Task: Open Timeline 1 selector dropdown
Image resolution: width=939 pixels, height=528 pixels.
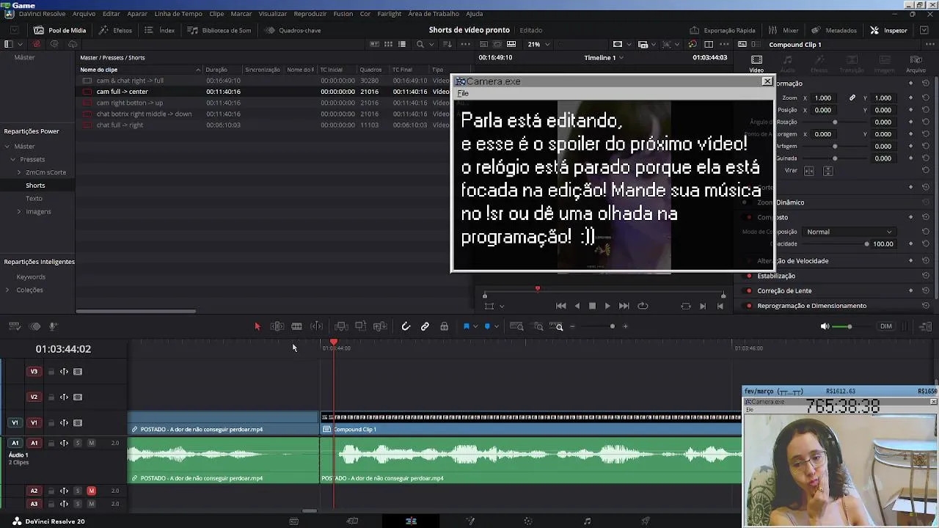Action: pyautogui.click(x=604, y=57)
